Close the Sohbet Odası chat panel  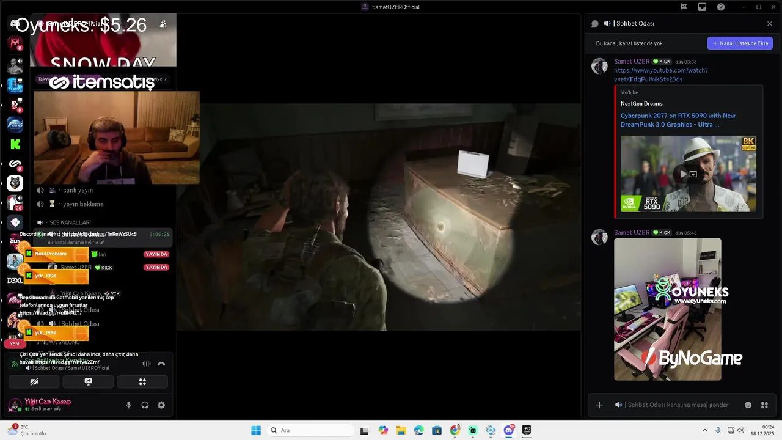click(x=770, y=23)
